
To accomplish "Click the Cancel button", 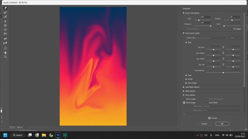I will pos(204,124).
